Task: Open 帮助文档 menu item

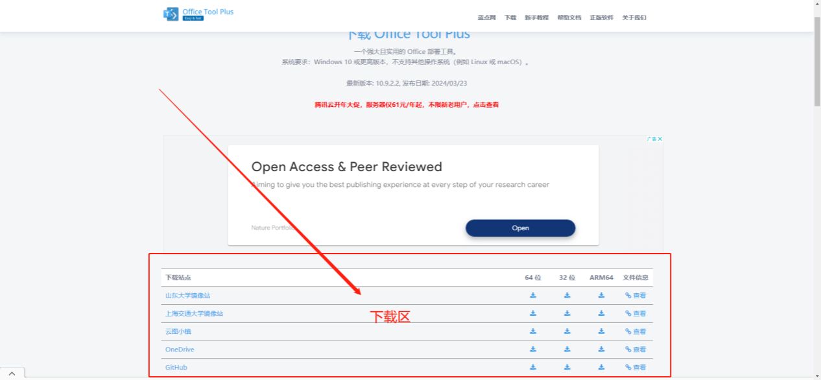Action: point(569,18)
